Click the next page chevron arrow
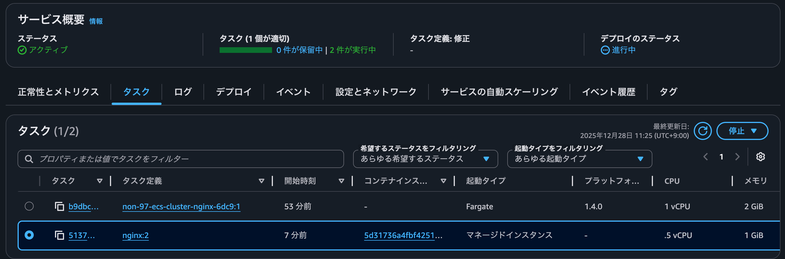The height and width of the screenshot is (259, 785). 737,157
